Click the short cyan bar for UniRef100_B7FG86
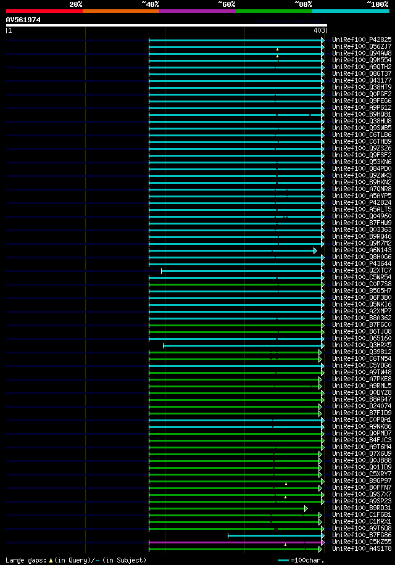395x565 pixels. 275,536
